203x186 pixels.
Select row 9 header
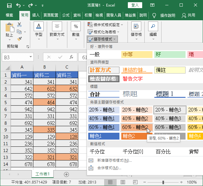(5, 130)
